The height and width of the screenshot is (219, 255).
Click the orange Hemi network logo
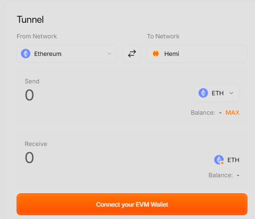156,54
